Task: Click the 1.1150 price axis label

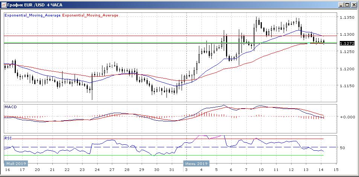Action: pyautogui.click(x=347, y=86)
